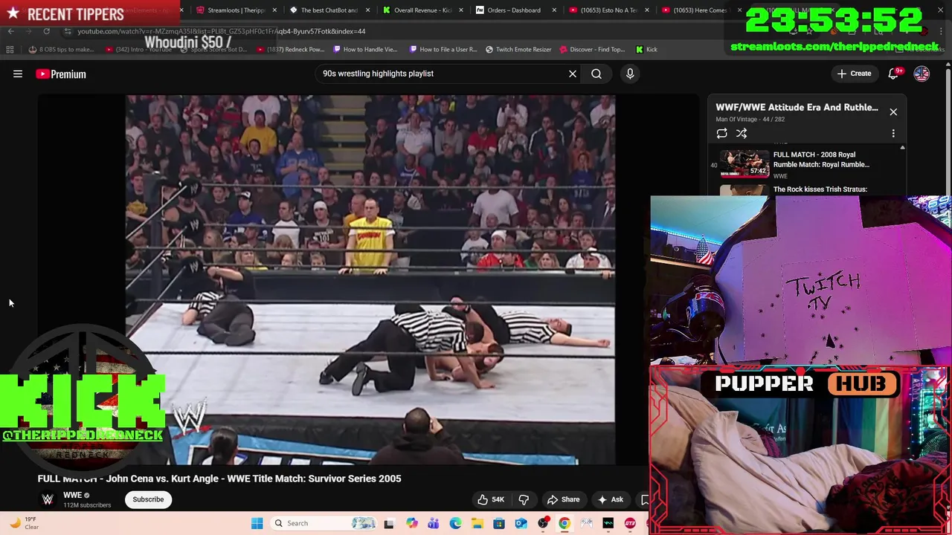Open the WWE channel avatar
Viewport: 952px width, 535px height.
[48, 499]
